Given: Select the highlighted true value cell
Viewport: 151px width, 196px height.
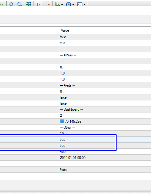Looking at the screenshot, I should pyautogui.click(x=105, y=140).
